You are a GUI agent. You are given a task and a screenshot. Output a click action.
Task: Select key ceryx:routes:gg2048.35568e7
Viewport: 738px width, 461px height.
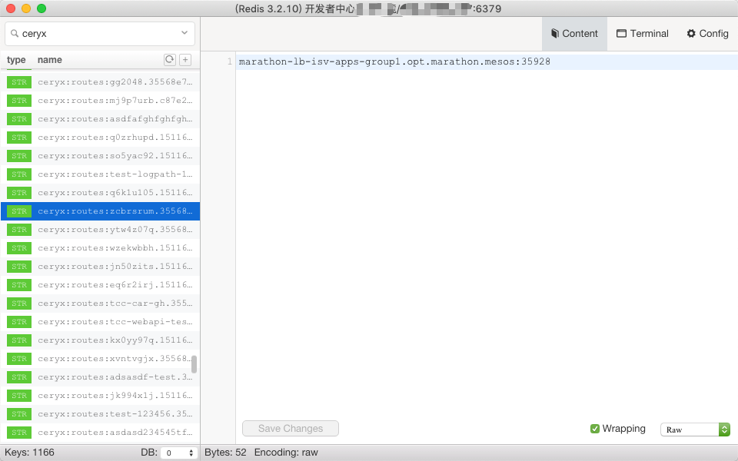click(x=100, y=82)
